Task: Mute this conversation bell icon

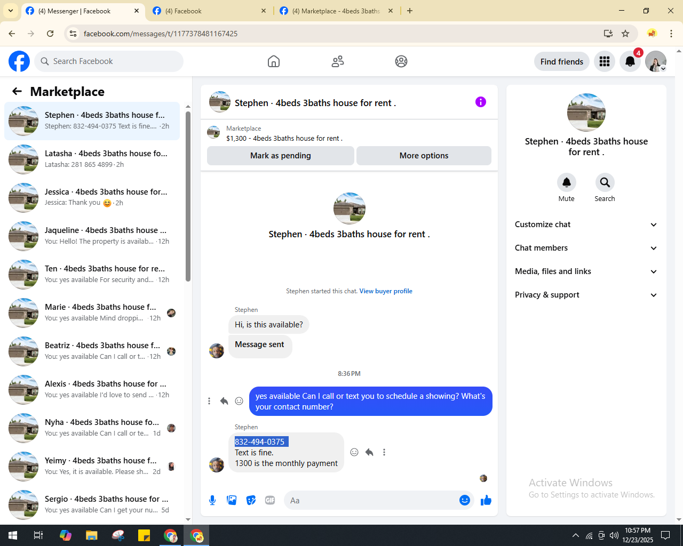Action: coord(567,182)
